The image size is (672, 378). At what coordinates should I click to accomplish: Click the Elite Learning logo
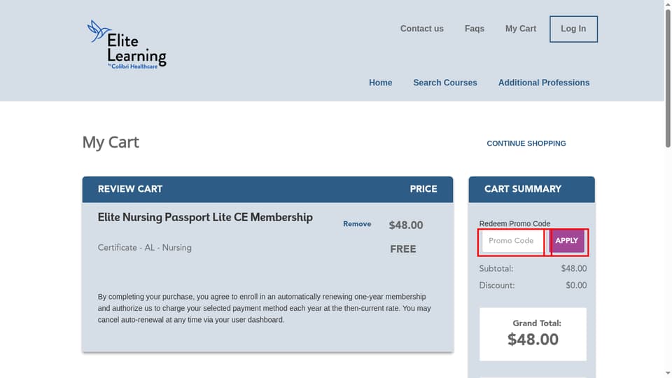(x=127, y=45)
